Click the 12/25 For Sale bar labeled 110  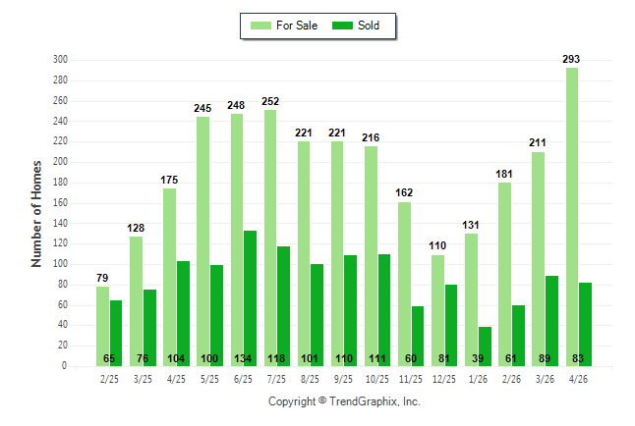click(437, 311)
